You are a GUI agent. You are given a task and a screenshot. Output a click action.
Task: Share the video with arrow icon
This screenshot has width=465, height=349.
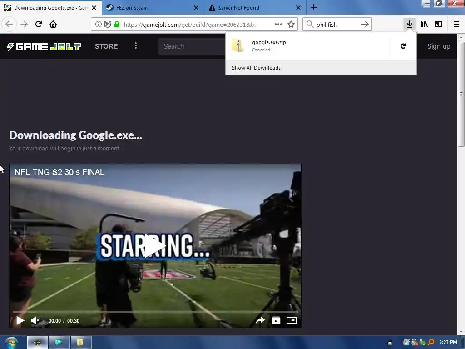tap(260, 320)
